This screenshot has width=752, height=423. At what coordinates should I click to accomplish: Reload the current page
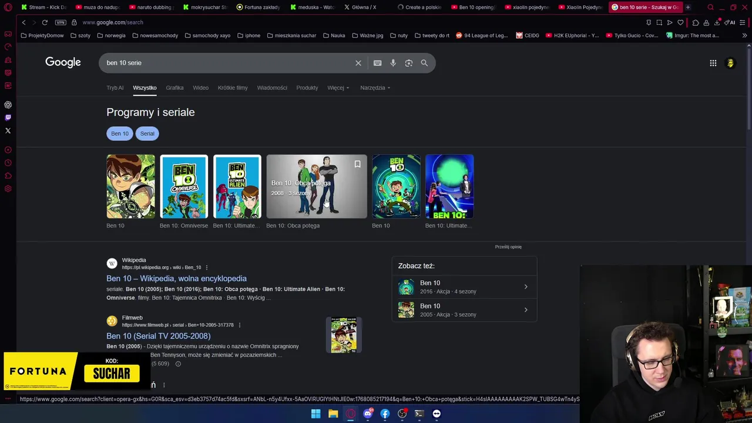pyautogui.click(x=45, y=22)
